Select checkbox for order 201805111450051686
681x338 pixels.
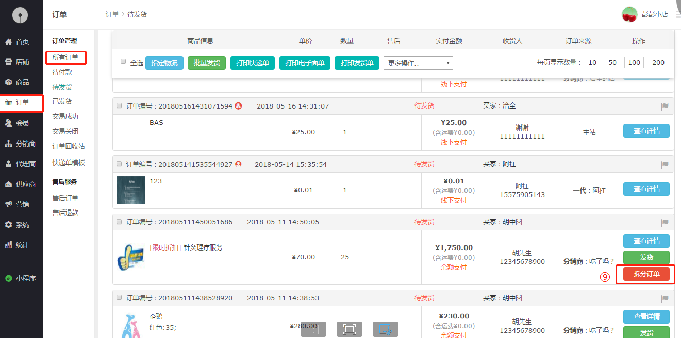click(x=120, y=222)
